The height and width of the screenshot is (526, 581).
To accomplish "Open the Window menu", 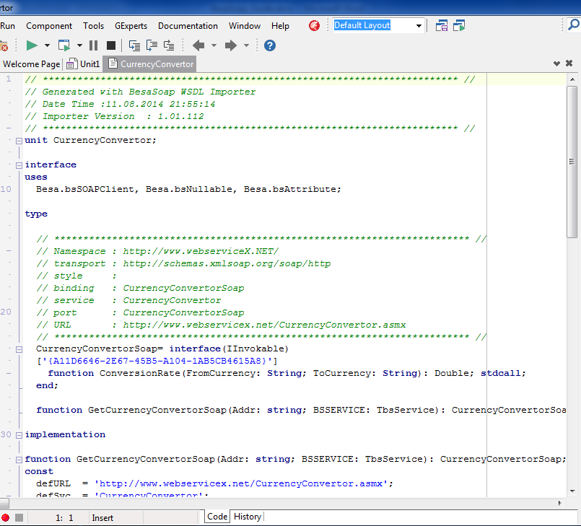I will (x=245, y=26).
